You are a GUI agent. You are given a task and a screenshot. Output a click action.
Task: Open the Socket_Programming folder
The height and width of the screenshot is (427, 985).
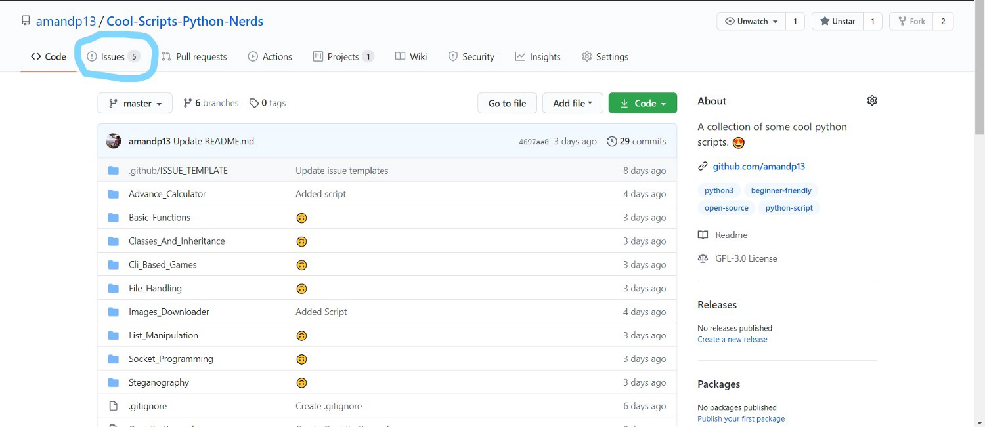[171, 359]
